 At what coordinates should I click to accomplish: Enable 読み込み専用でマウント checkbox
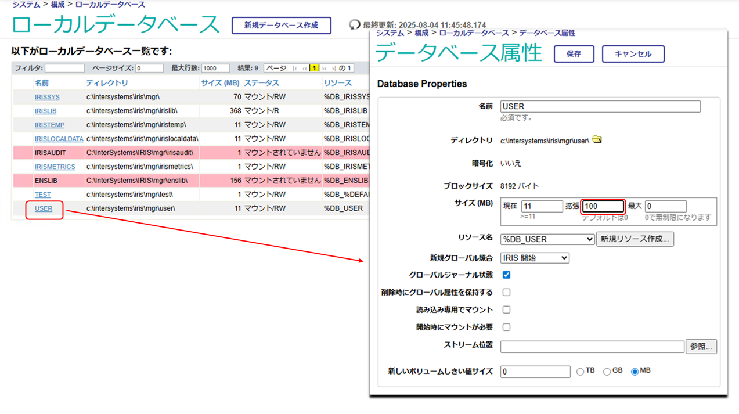click(x=506, y=309)
